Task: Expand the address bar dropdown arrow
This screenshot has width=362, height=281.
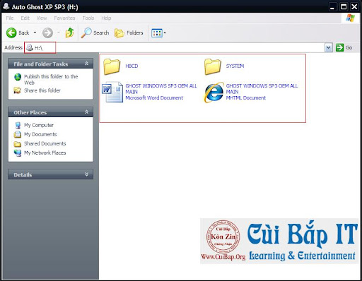Action: [x=329, y=48]
